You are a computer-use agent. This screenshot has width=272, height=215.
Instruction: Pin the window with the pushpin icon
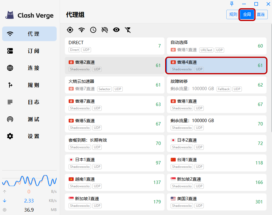(232, 4)
